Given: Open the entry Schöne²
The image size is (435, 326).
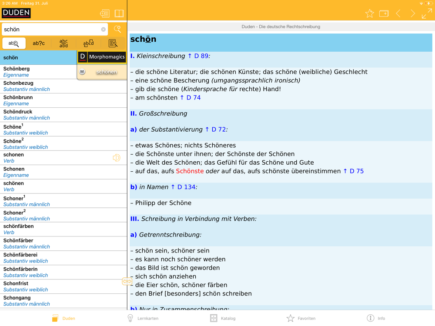Looking at the screenshot, I should [x=64, y=143].
